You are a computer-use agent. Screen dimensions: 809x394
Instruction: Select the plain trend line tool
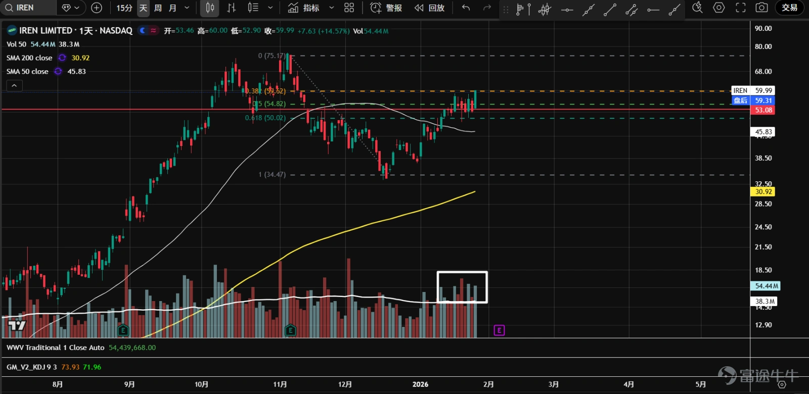click(610, 9)
